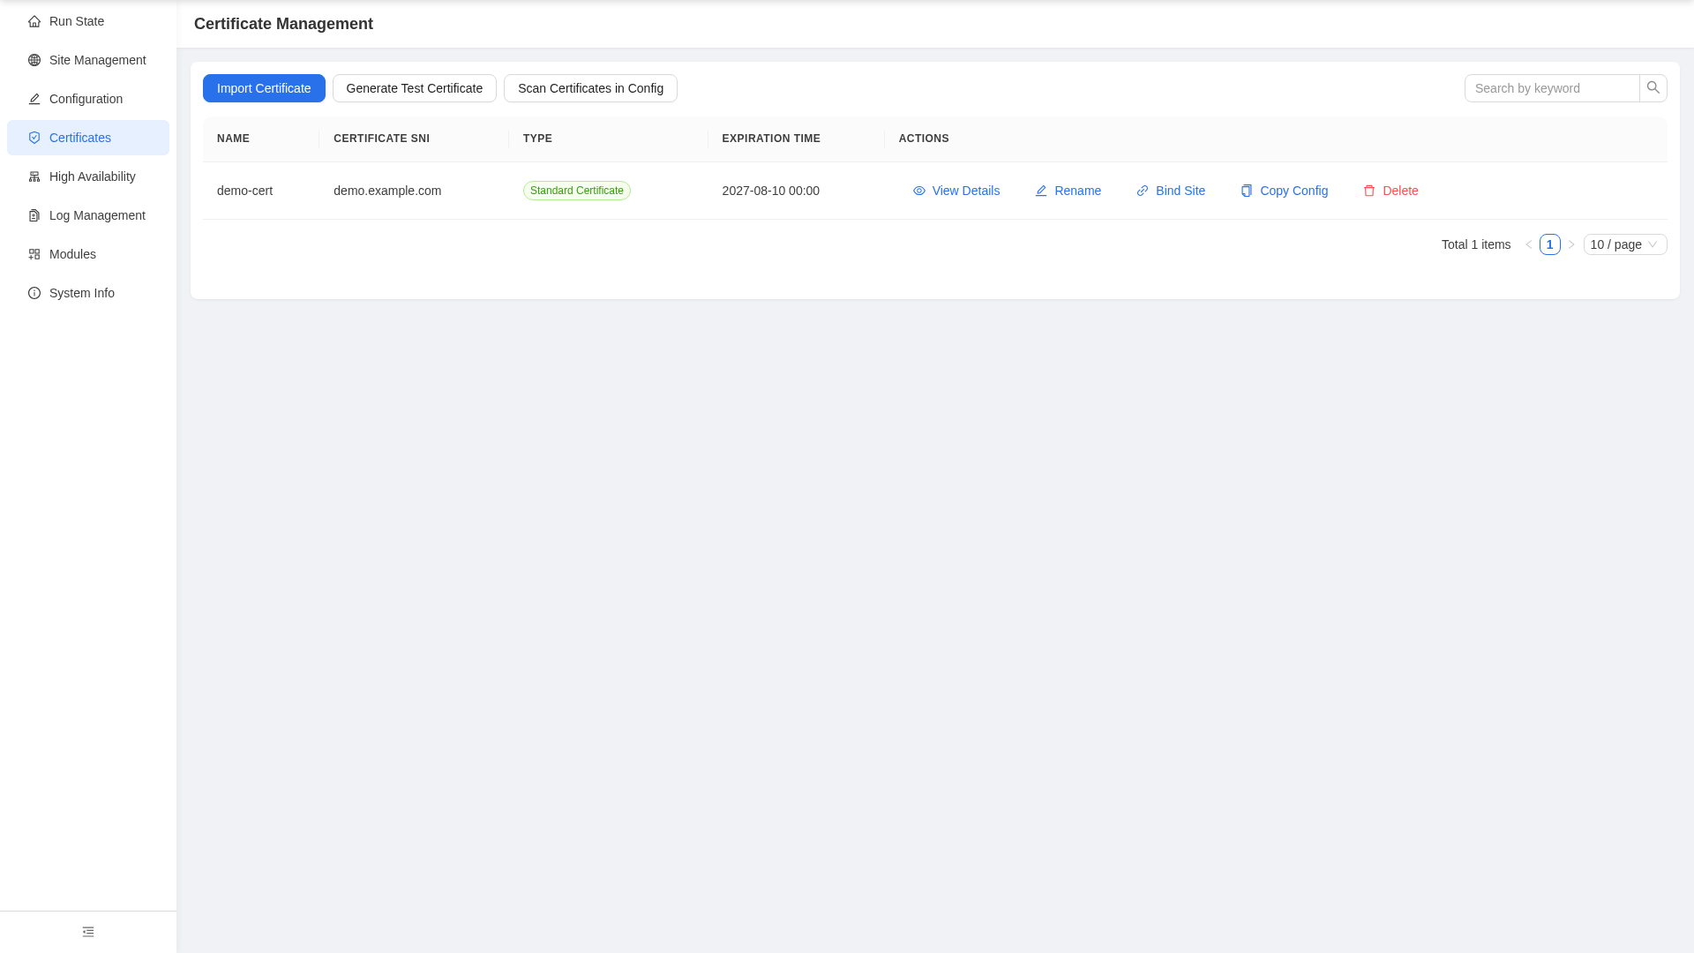Click Generate Test Certificate button
This screenshot has height=953, width=1694.
[415, 88]
